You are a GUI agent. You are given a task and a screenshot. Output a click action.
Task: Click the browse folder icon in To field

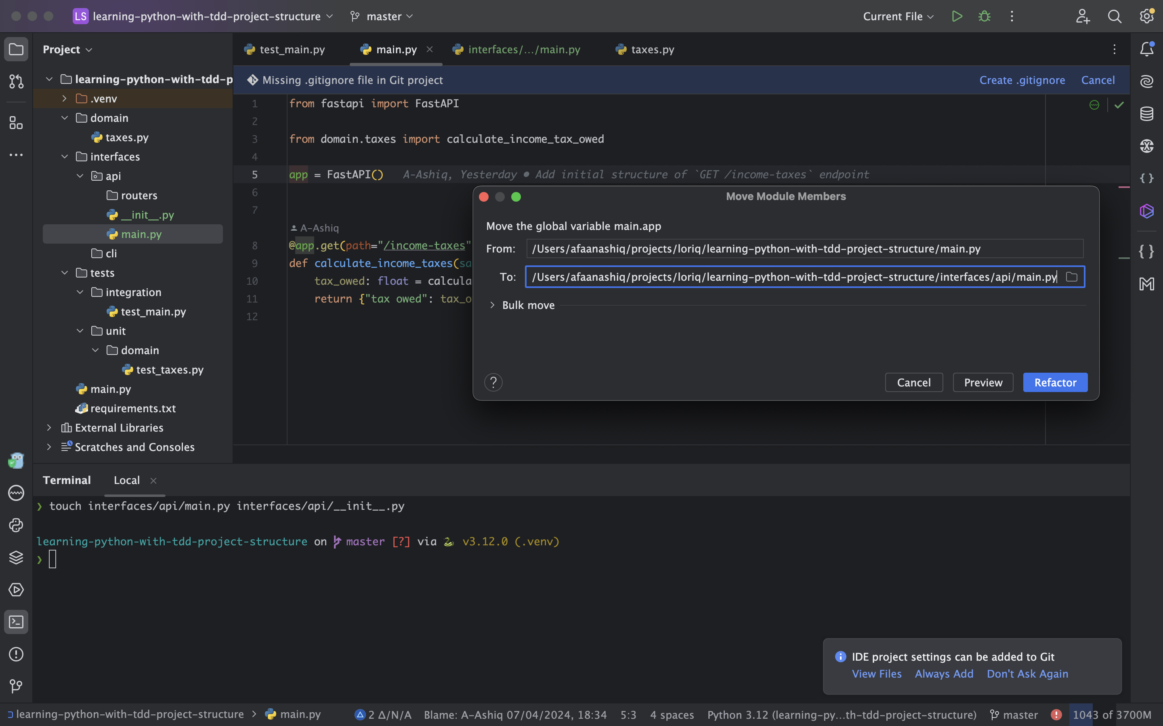click(x=1071, y=277)
